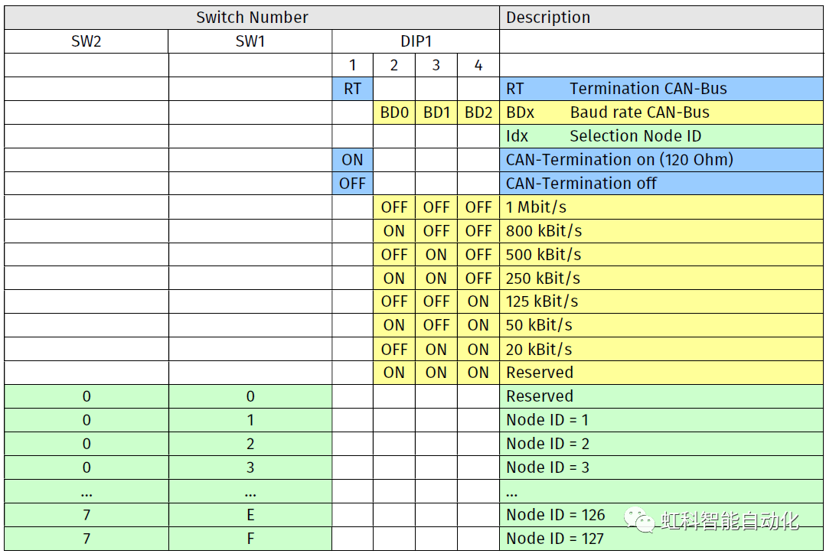This screenshot has height=557, width=826.
Task: Select the BD0 baud rate label cell
Action: (393, 112)
